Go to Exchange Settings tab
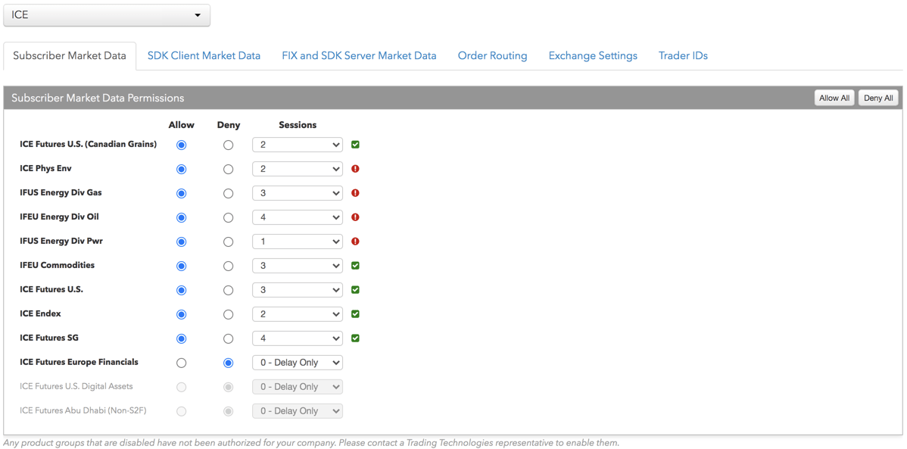This screenshot has width=907, height=449. [593, 56]
